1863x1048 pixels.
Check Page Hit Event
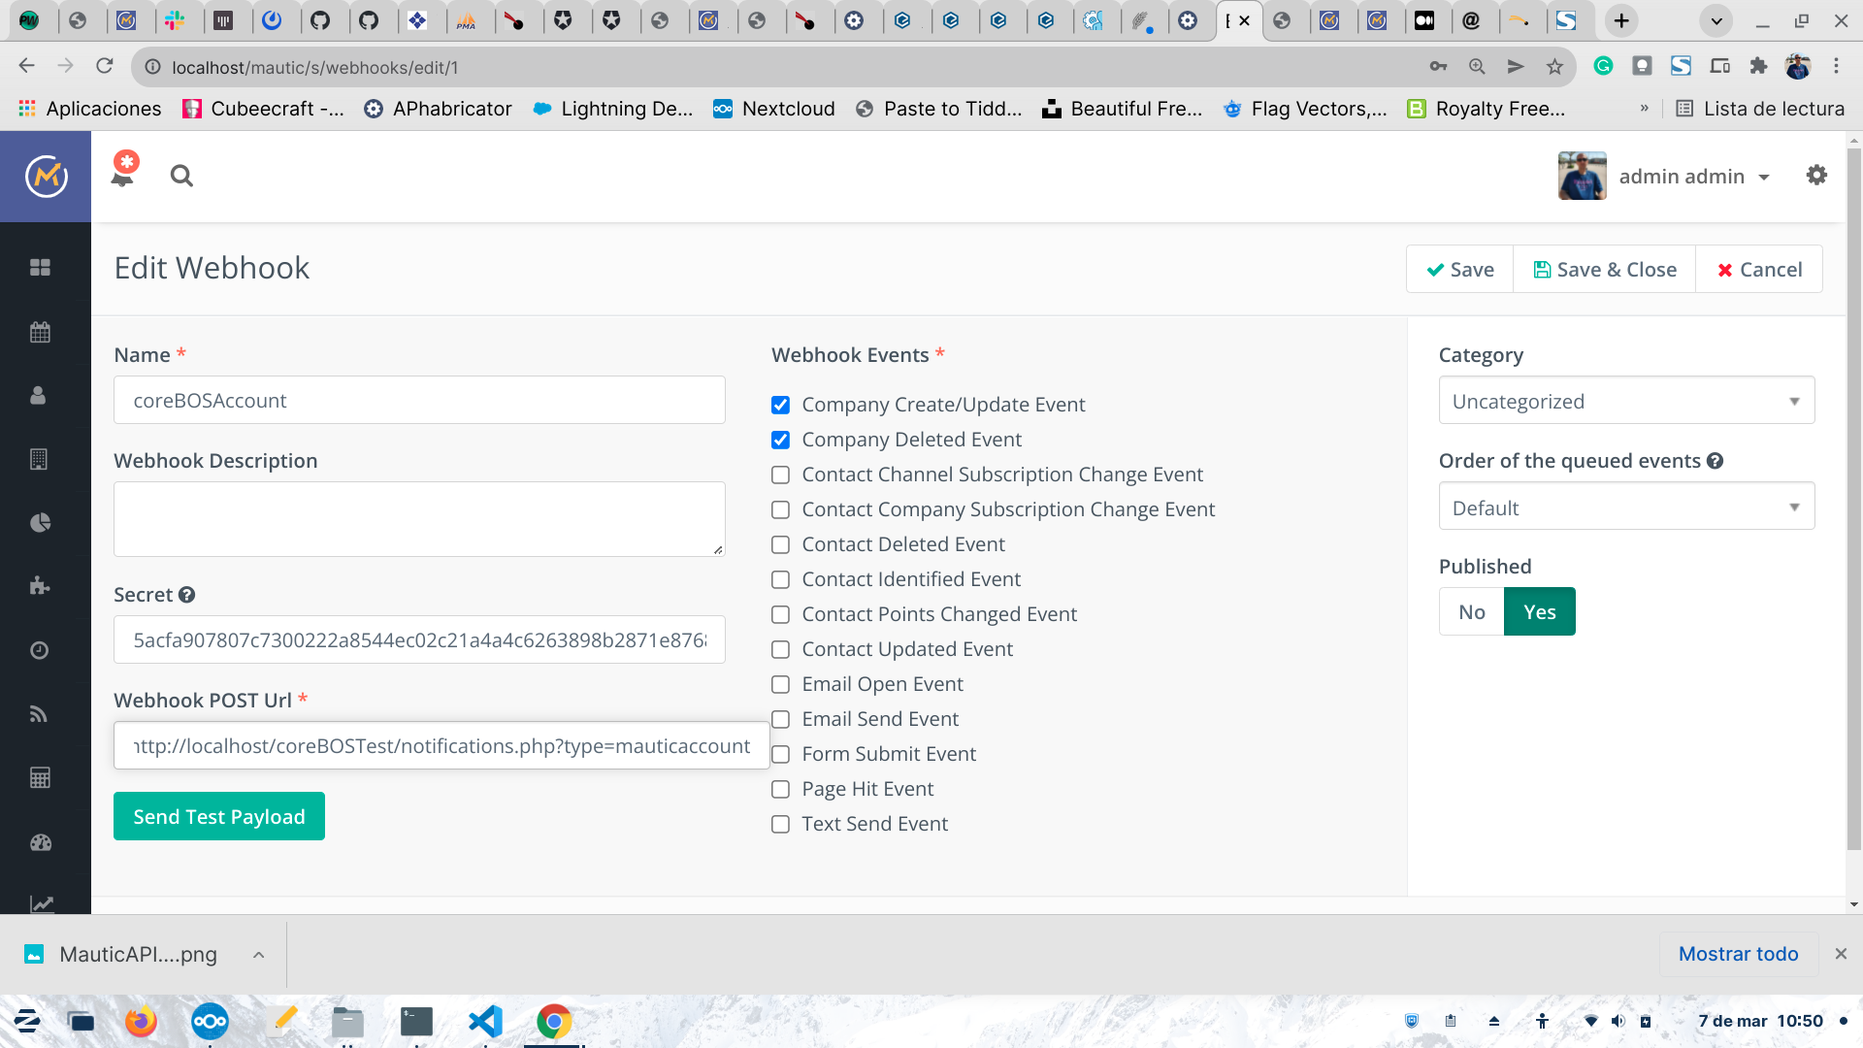[x=780, y=789]
